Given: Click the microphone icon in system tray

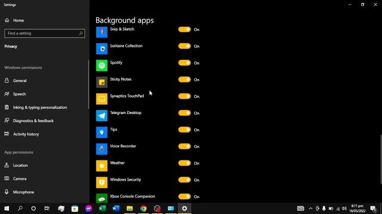Looking at the screenshot, I should click(x=324, y=209).
